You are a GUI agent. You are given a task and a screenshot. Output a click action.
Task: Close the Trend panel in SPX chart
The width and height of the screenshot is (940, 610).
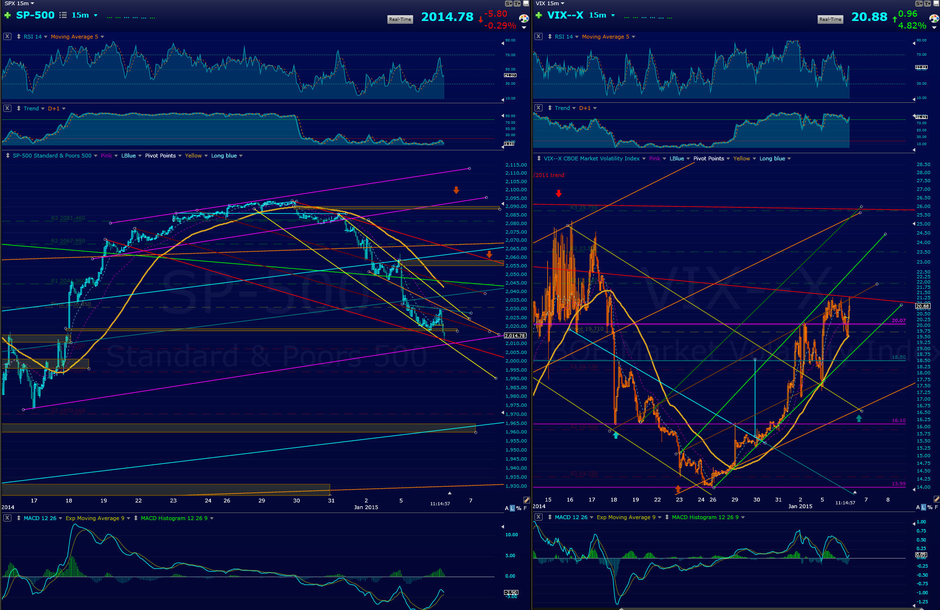click(7, 108)
